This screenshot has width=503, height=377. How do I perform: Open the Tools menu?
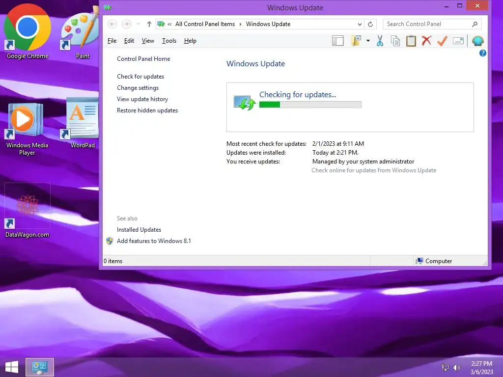coord(169,41)
